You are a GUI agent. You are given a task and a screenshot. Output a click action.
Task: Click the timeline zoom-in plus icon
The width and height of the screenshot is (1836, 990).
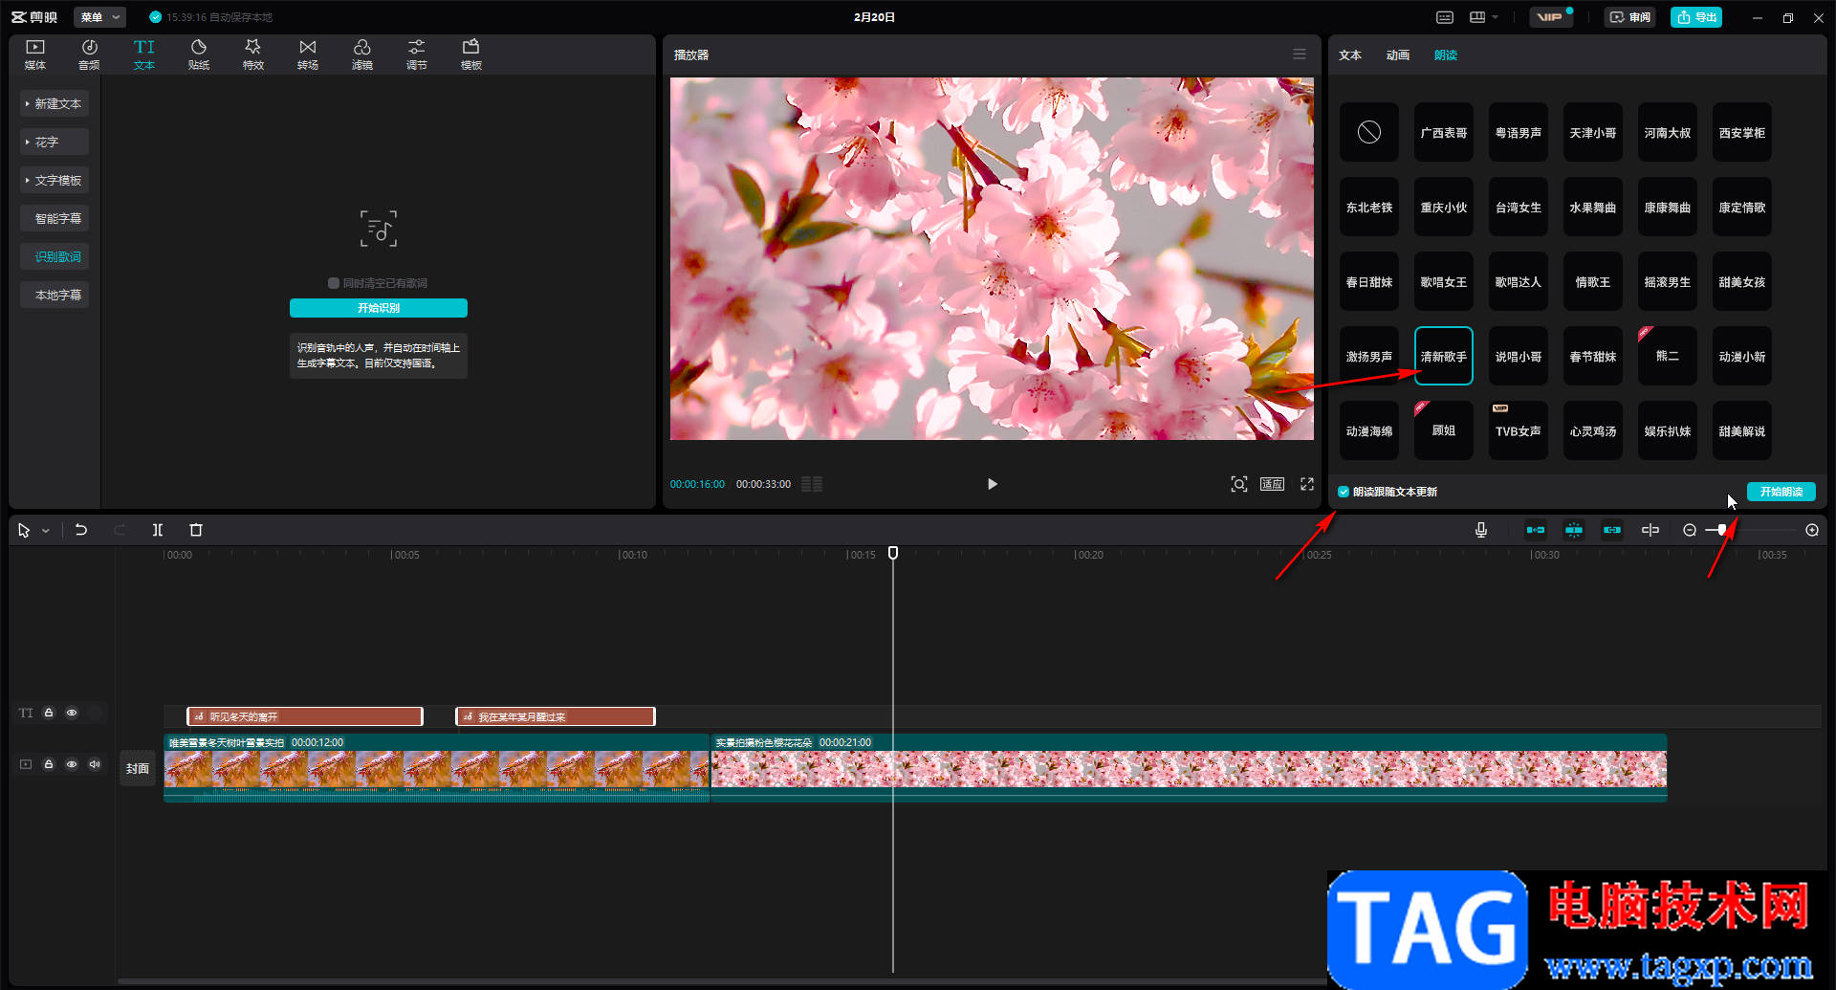pyautogui.click(x=1812, y=530)
